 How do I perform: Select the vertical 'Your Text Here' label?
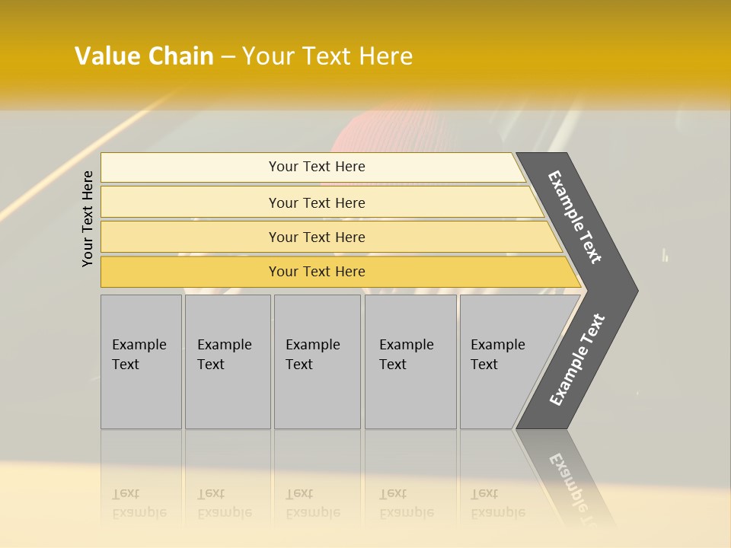[x=88, y=218]
